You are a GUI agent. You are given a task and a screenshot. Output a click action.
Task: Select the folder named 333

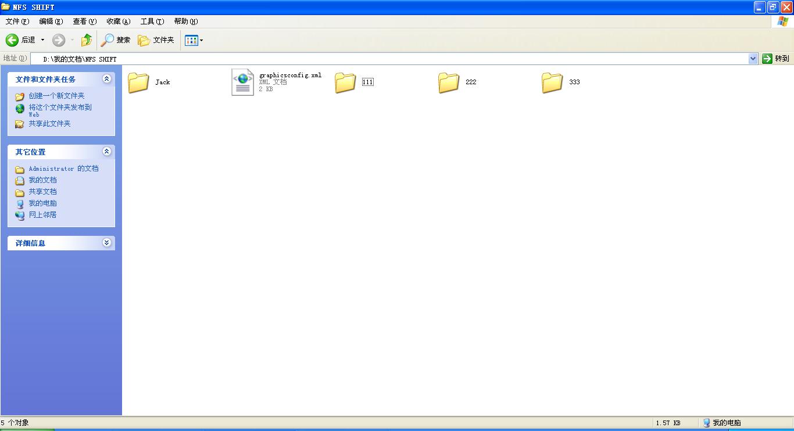tap(552, 82)
